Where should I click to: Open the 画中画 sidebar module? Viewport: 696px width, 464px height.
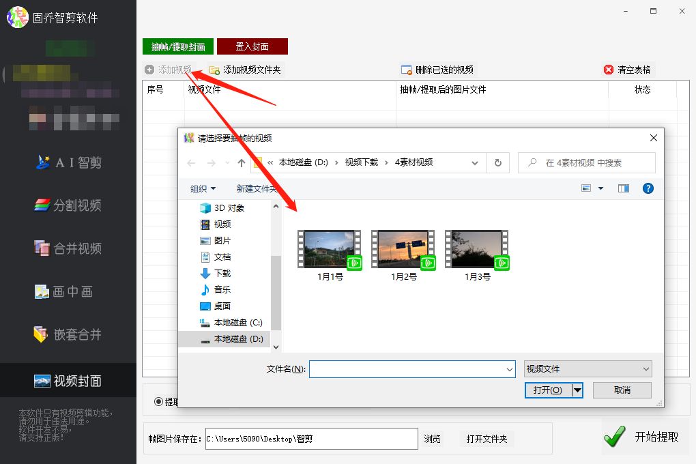click(x=64, y=292)
